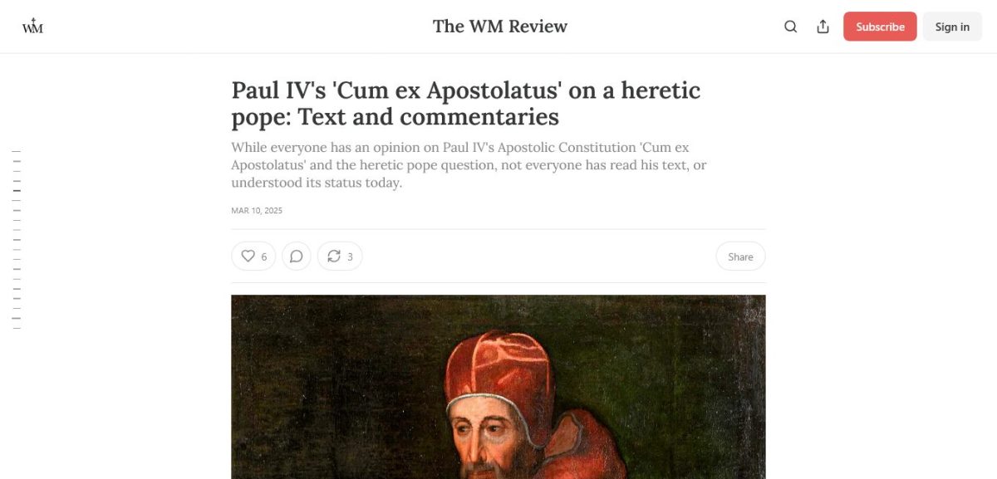The image size is (997, 479).
Task: Open The WM Review publication home link
Action: (x=500, y=27)
